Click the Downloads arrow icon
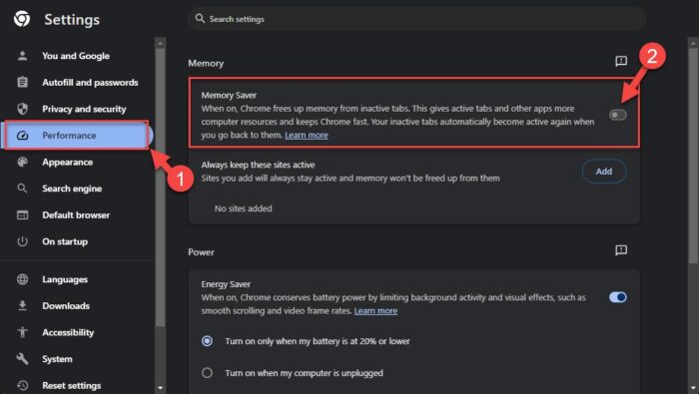Screen dimensions: 699x394 point(22,306)
